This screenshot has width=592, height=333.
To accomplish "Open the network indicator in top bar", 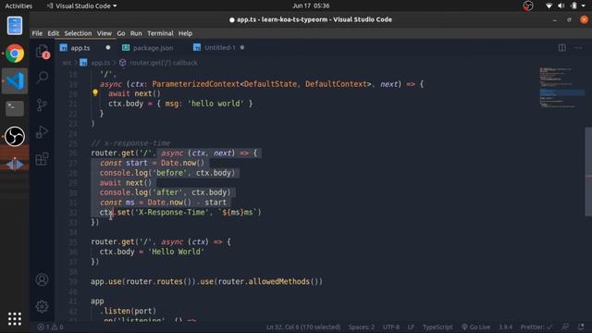I will tap(549, 6).
